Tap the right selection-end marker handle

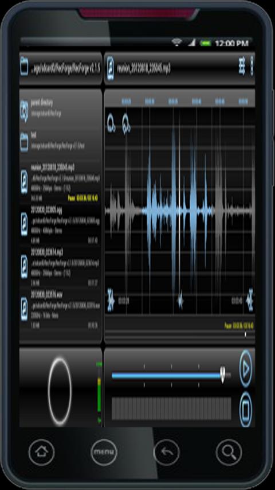[249, 300]
